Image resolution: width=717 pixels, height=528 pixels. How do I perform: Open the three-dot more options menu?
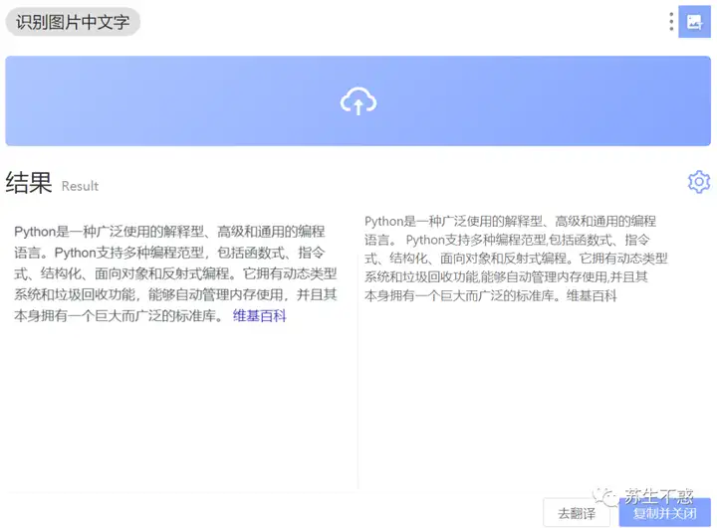pyautogui.click(x=671, y=22)
